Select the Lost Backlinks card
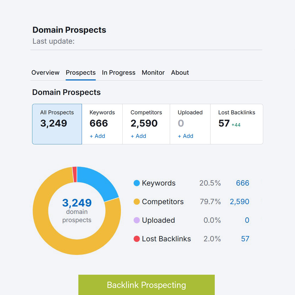This screenshot has width=295, height=295. [x=237, y=124]
